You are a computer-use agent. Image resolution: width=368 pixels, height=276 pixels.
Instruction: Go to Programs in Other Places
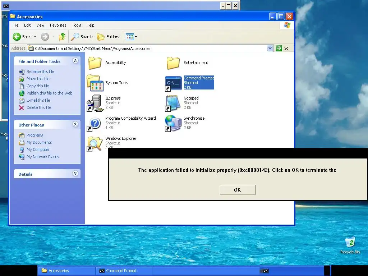pyautogui.click(x=34, y=135)
